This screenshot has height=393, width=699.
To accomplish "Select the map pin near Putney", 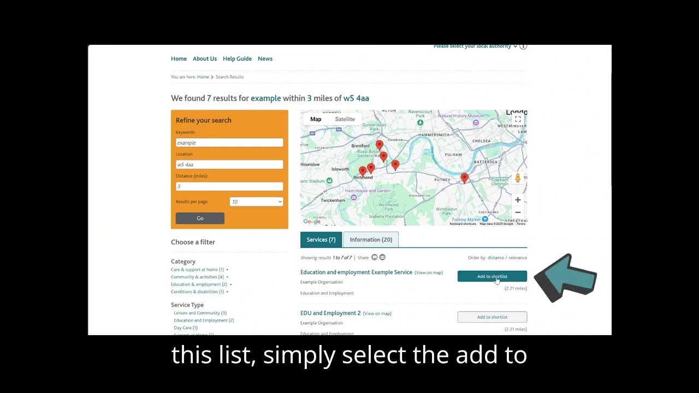I will point(464,178).
